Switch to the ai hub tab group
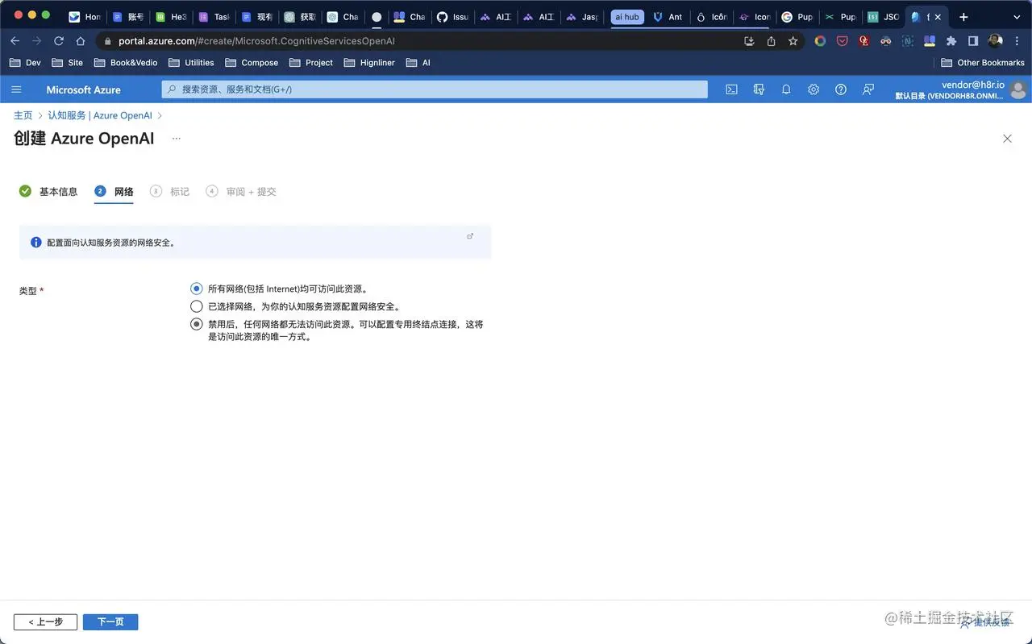 (x=627, y=16)
